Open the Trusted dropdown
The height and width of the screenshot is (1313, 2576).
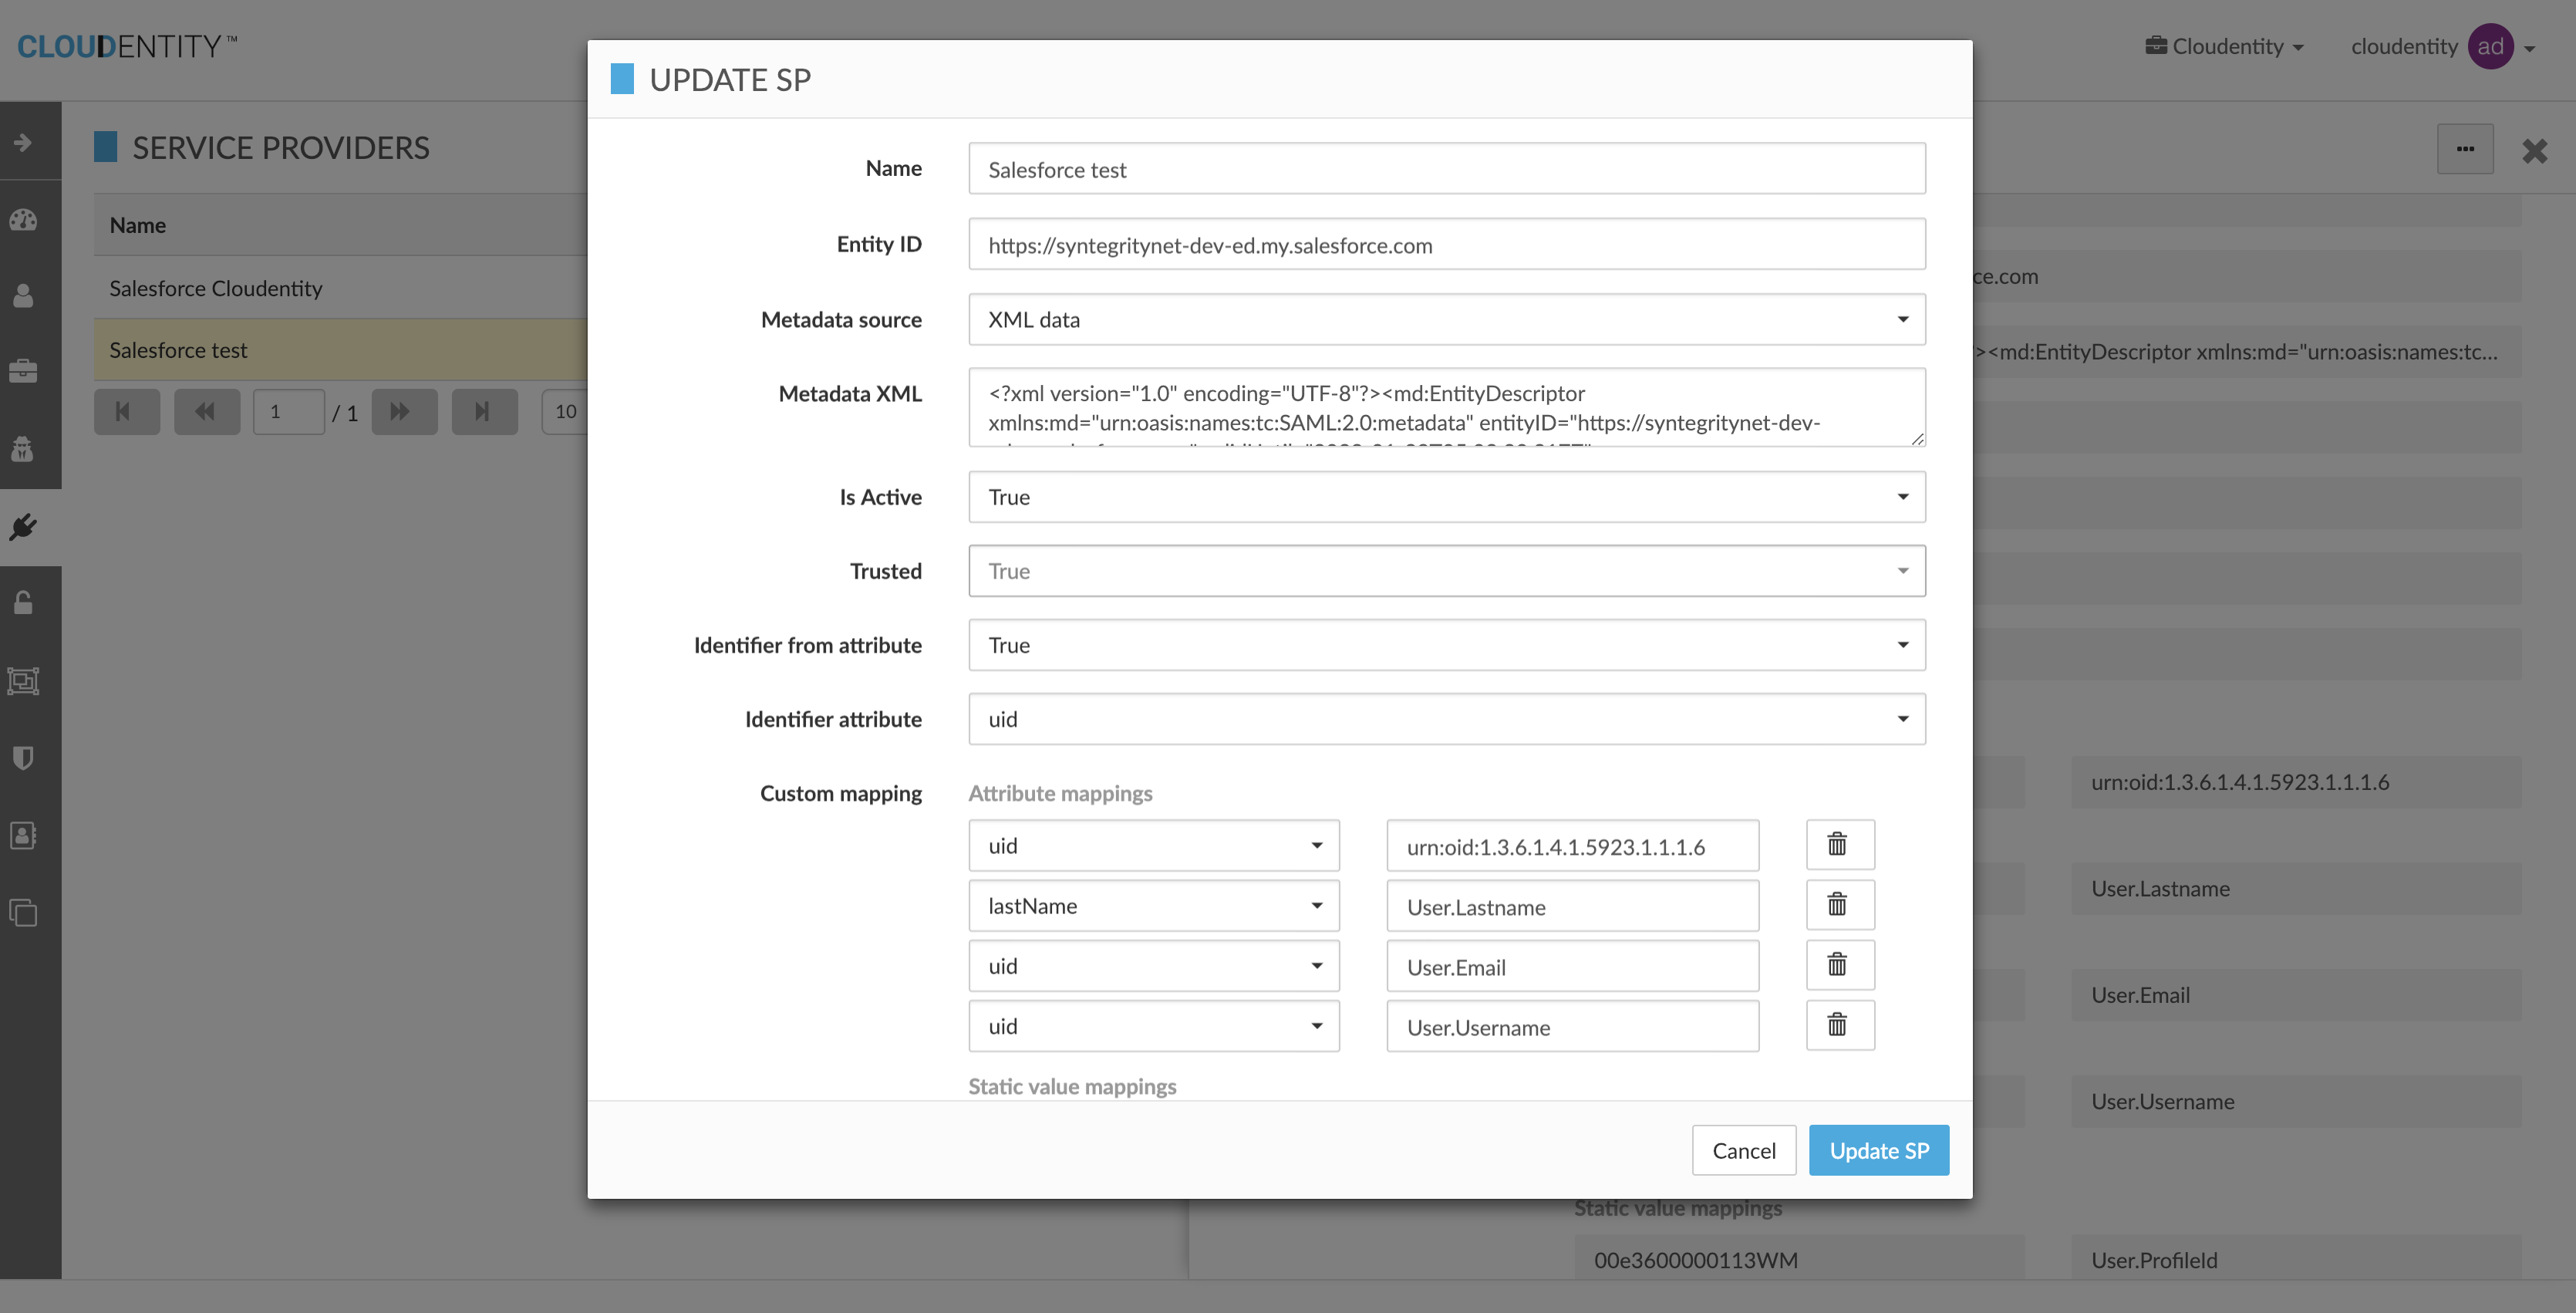[1446, 571]
